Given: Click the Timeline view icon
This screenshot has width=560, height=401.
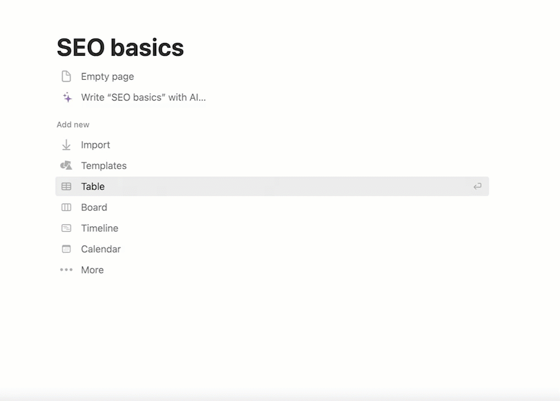Looking at the screenshot, I should click(x=66, y=228).
